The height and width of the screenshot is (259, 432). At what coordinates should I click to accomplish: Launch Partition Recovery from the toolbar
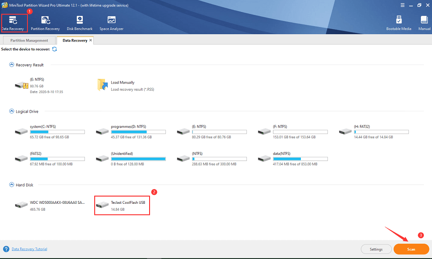[x=45, y=23]
